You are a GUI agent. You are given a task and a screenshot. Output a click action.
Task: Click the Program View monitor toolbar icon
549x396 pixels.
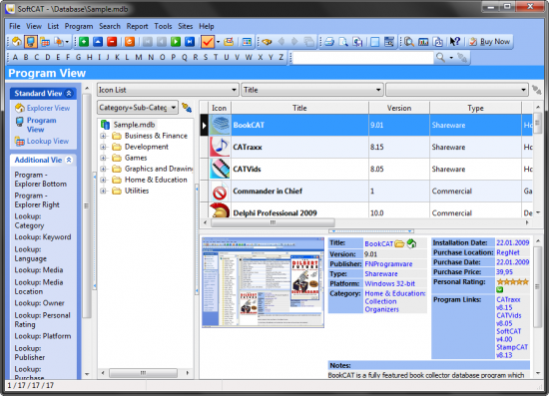31,42
